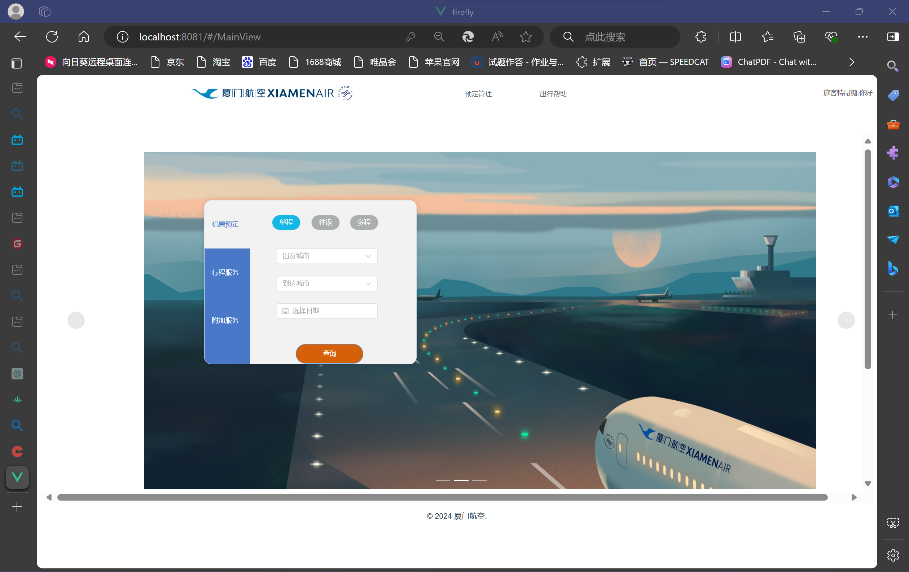Click the vertical page scrollbar thumb
The height and width of the screenshot is (572, 909).
pos(868,259)
